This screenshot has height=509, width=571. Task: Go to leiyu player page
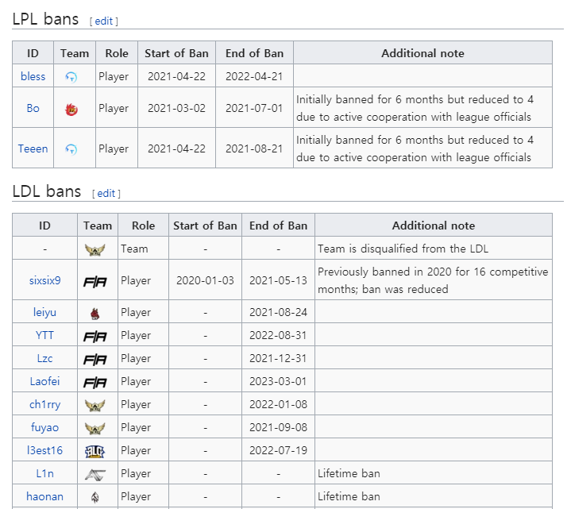(x=44, y=312)
